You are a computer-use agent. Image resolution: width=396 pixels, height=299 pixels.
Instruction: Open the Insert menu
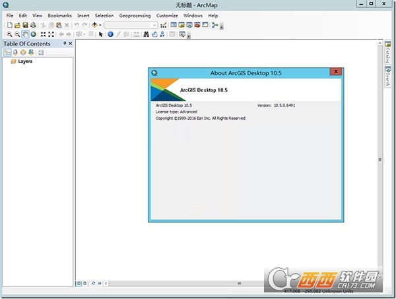click(83, 16)
